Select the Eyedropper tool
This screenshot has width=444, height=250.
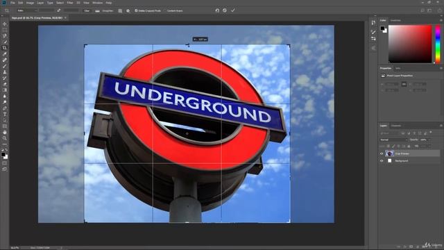[5, 54]
